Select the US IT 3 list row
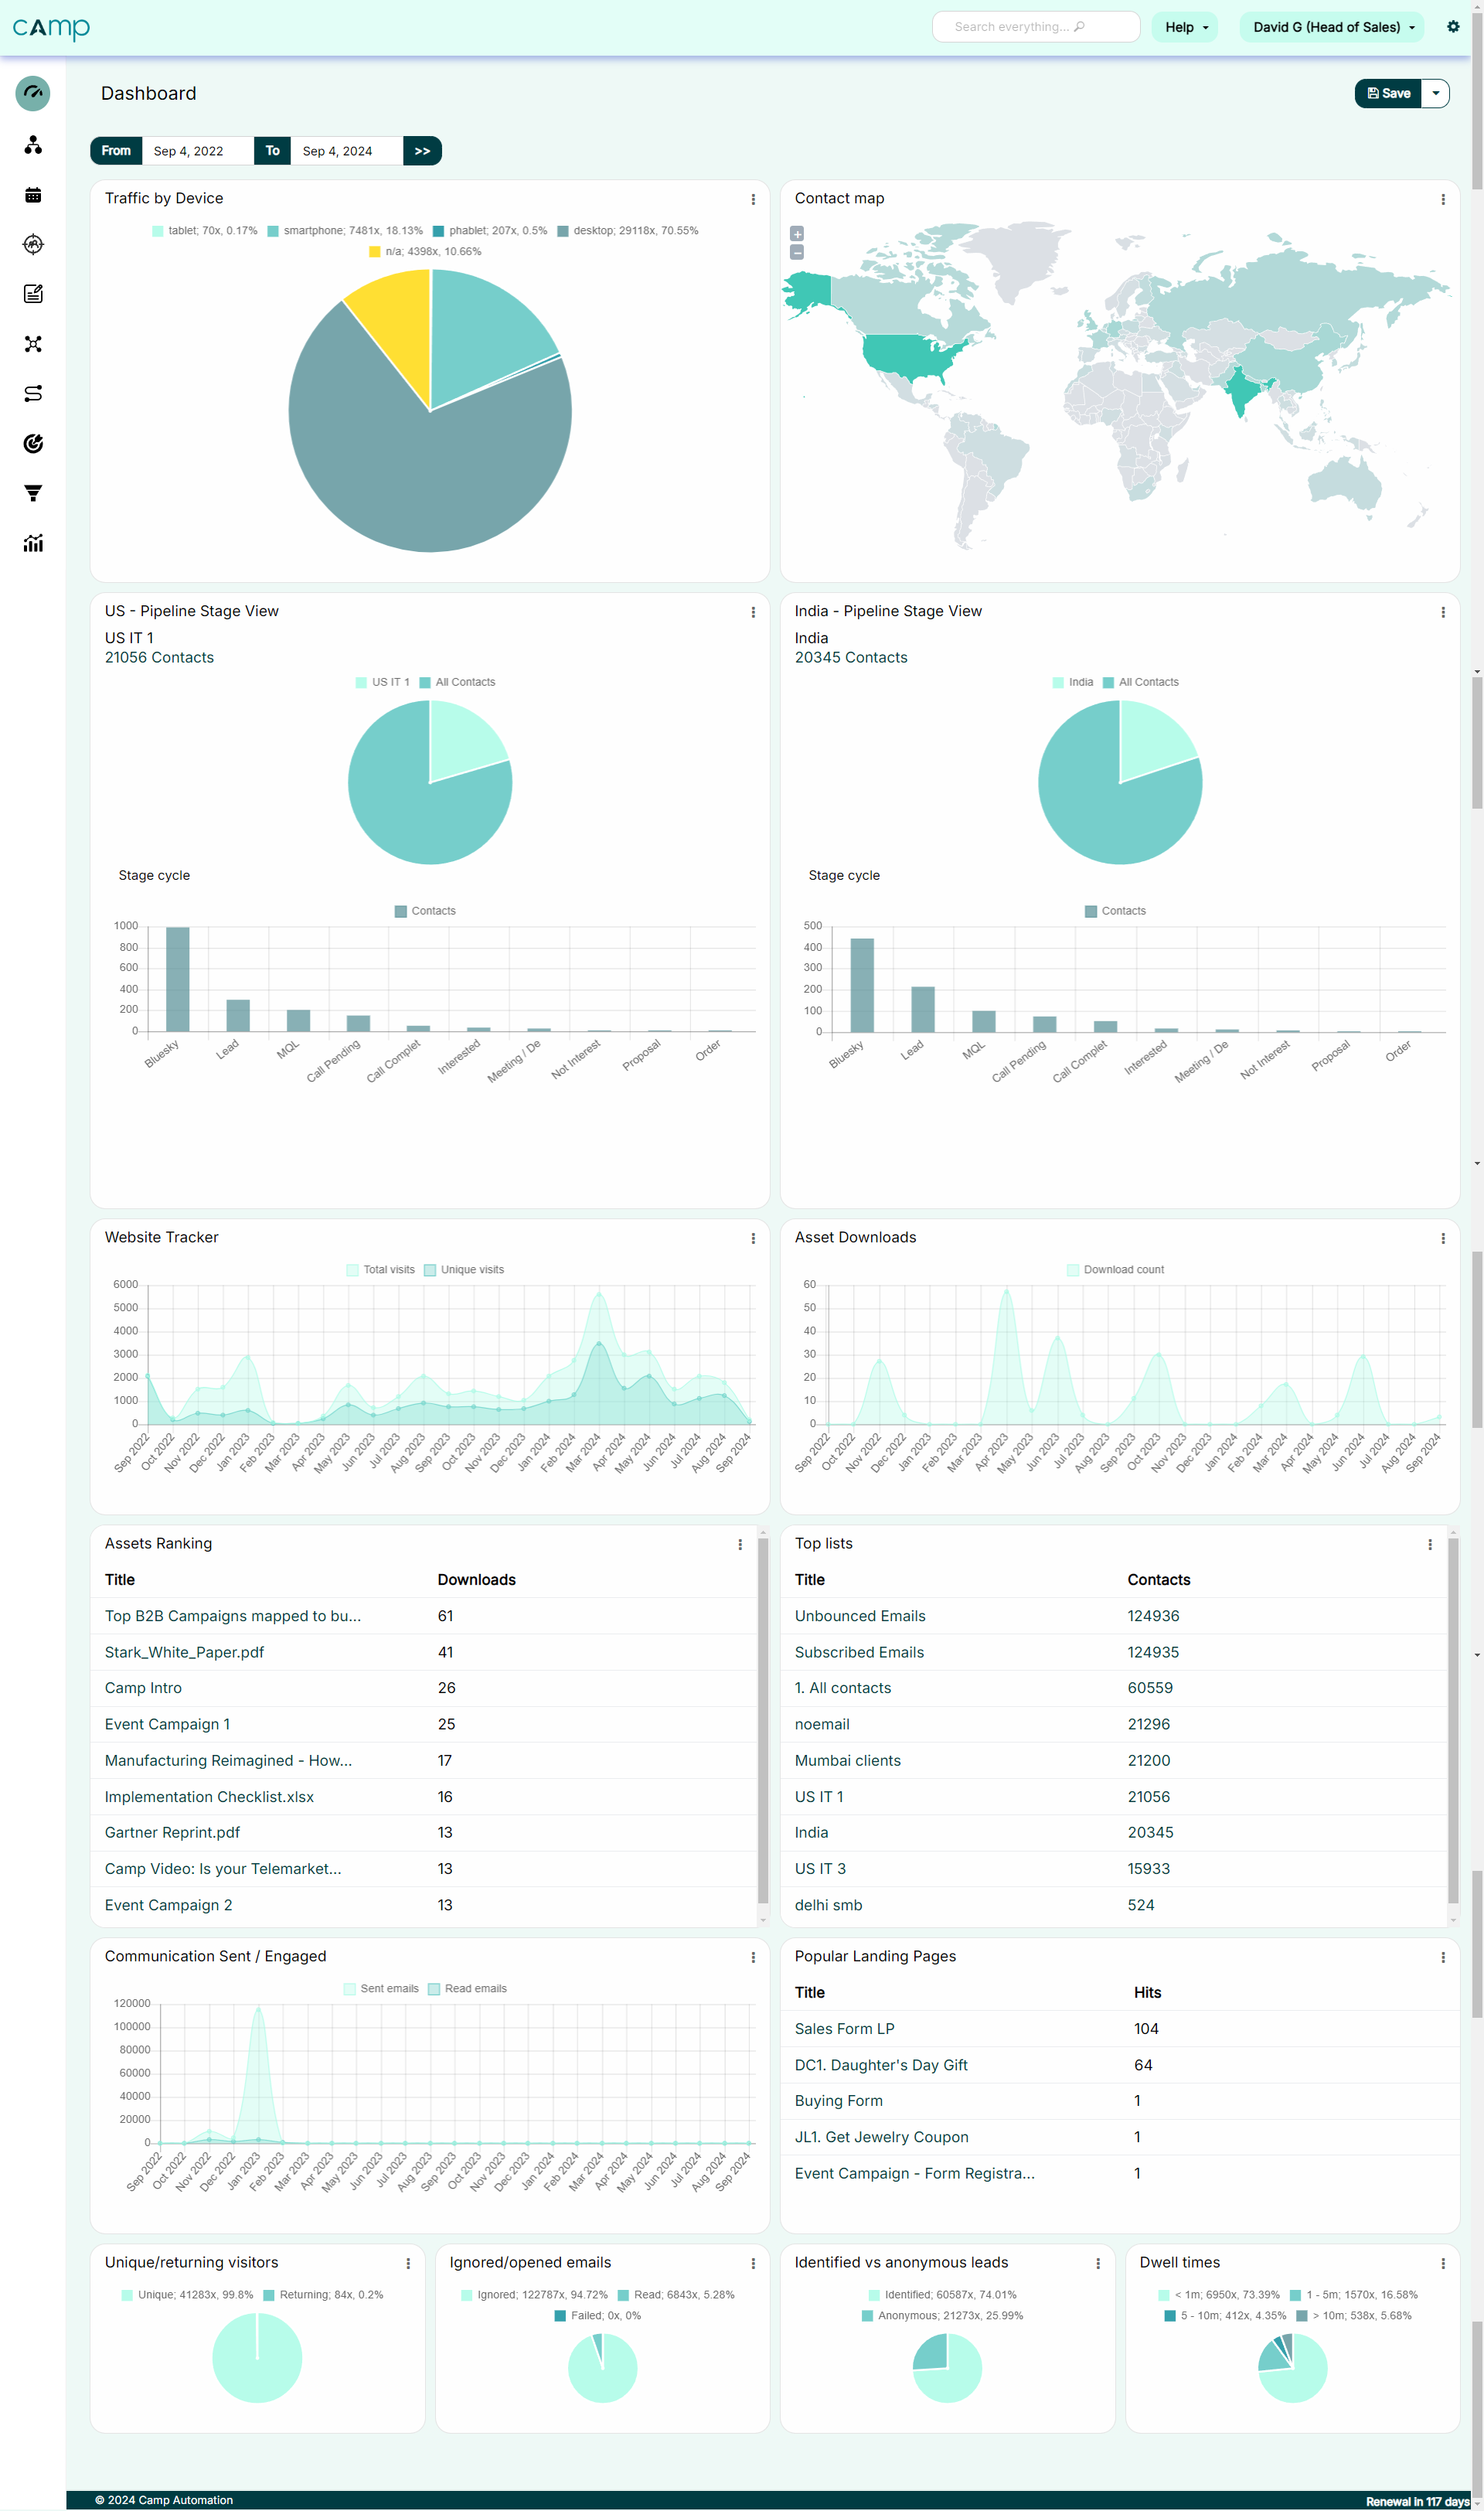This screenshot has width=1484, height=2511. point(1112,1870)
